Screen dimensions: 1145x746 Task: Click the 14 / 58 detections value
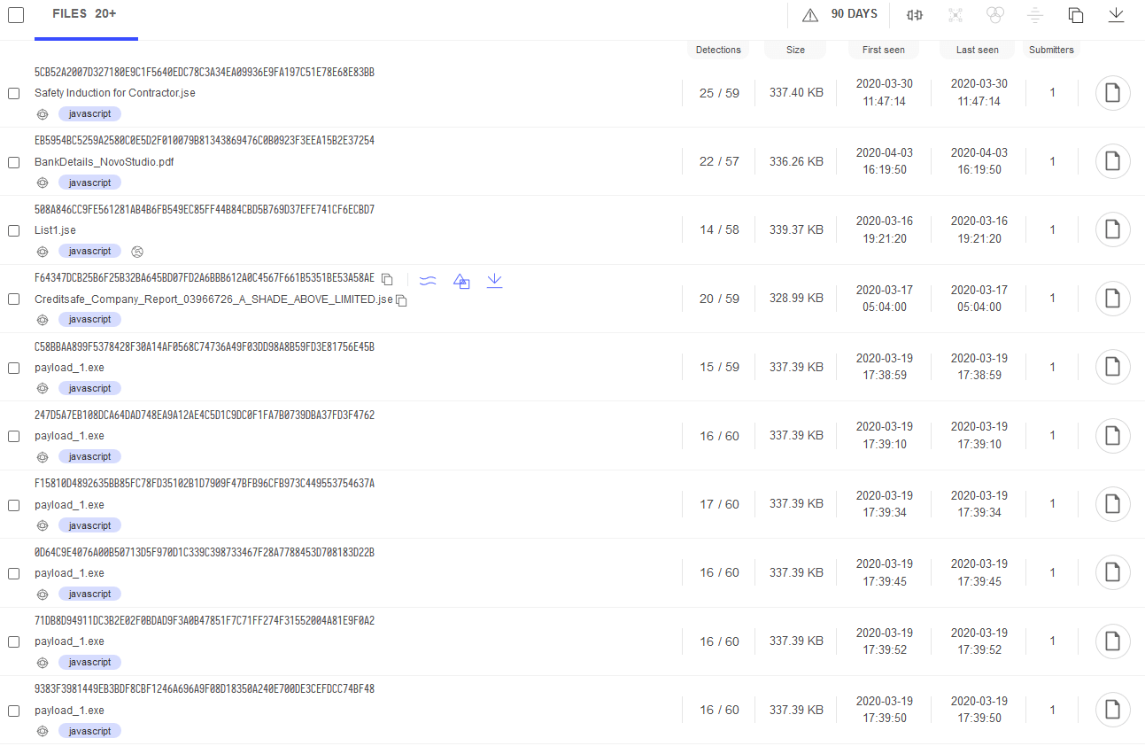[x=719, y=229]
